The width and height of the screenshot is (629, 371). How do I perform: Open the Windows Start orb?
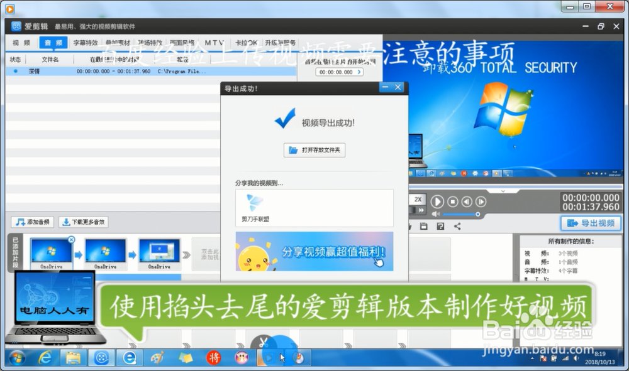pyautogui.click(x=16, y=358)
